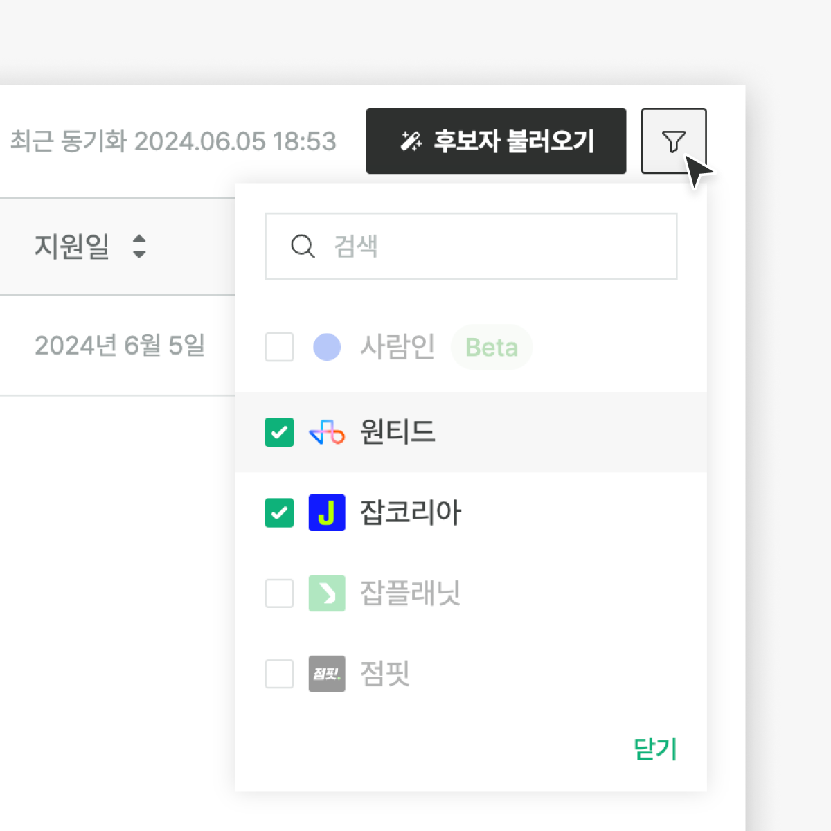This screenshot has width=831, height=831.
Task: Click the 후보자 불러오기 button
Action: [x=496, y=141]
